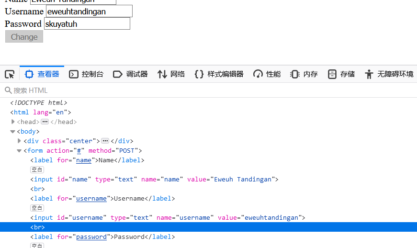Click the Password input field
Viewport: 417px width, 248px height.
point(87,23)
